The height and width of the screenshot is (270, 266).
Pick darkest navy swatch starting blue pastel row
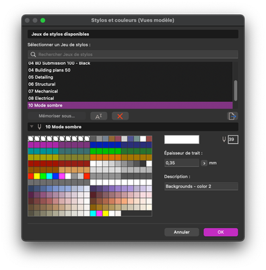point(31,188)
